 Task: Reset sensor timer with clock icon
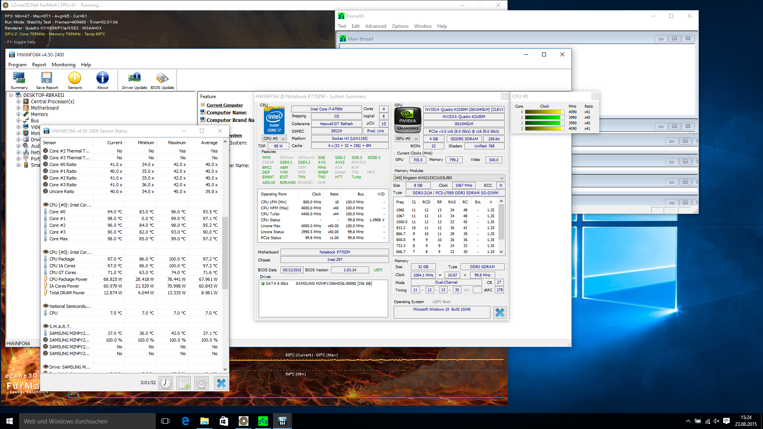coord(166,383)
